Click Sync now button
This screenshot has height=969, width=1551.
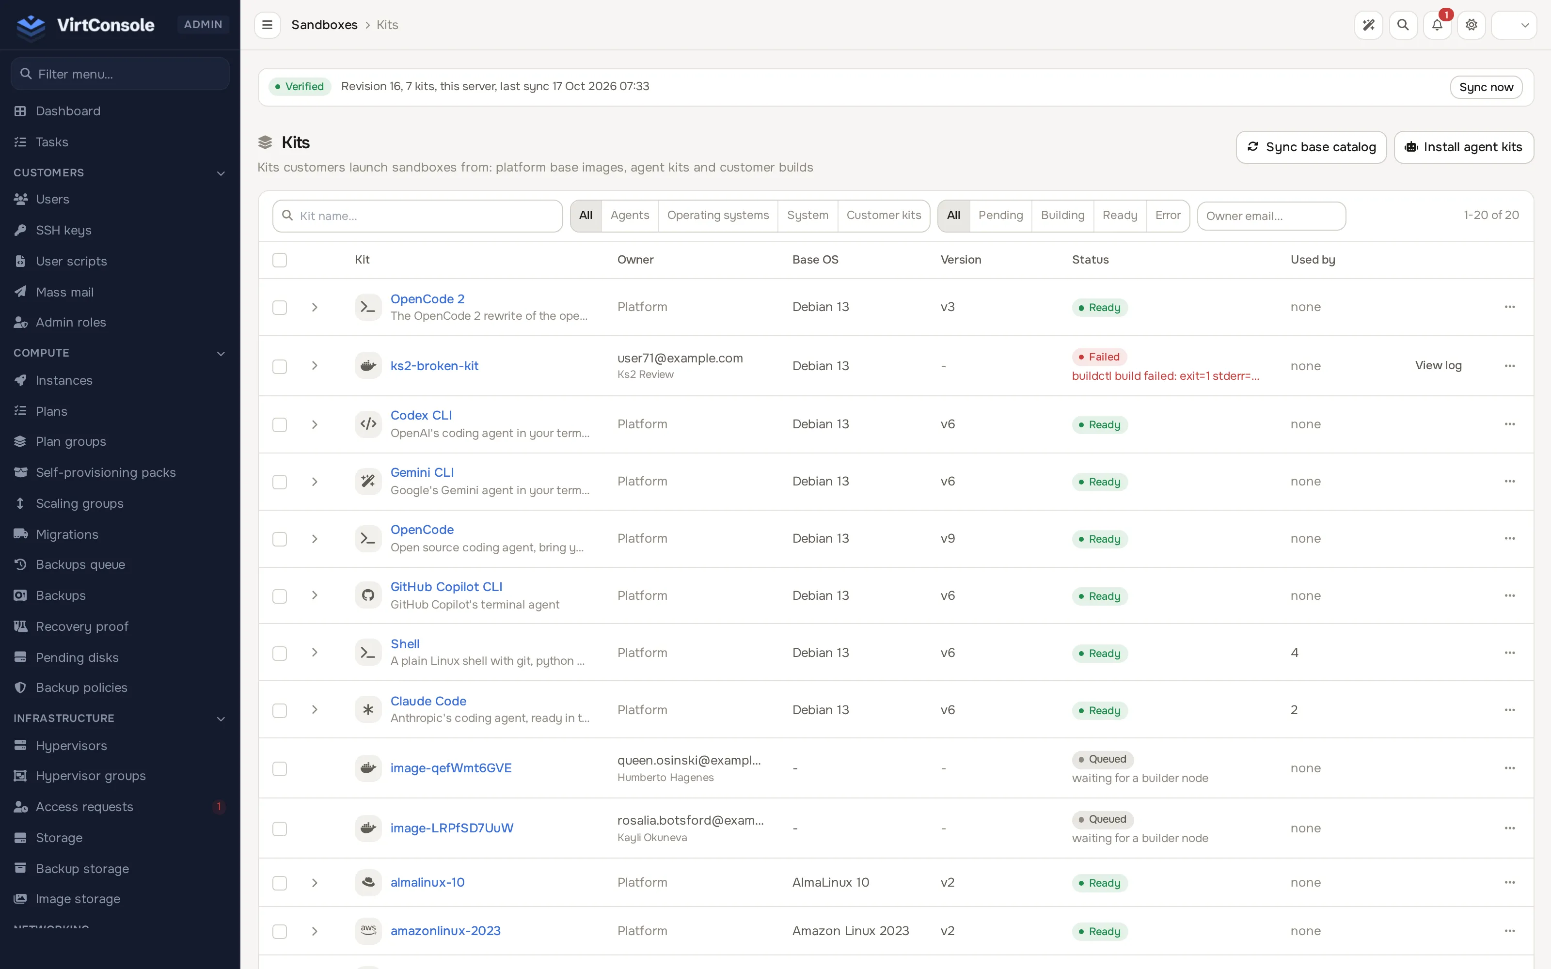(x=1486, y=87)
